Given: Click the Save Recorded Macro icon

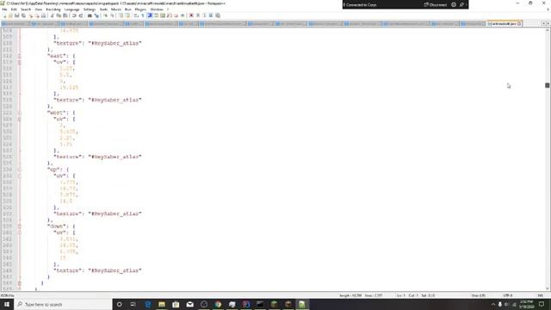Looking at the screenshot, I should coord(218,15).
